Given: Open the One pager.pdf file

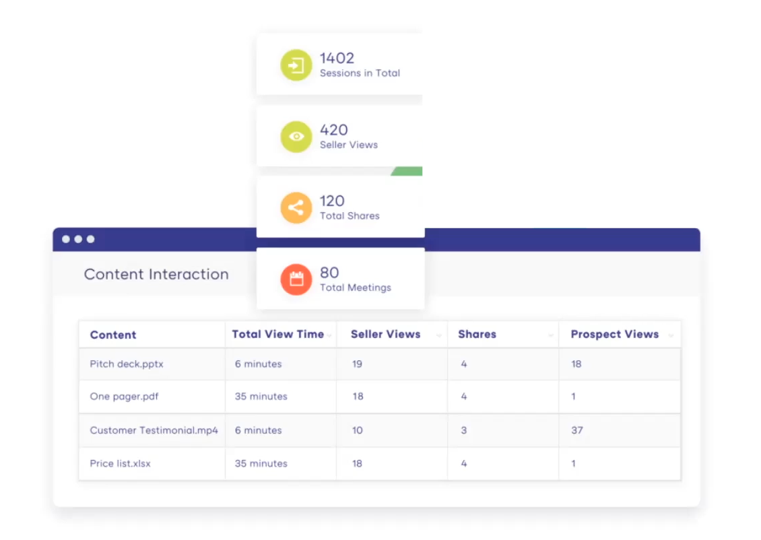Looking at the screenshot, I should point(124,397).
